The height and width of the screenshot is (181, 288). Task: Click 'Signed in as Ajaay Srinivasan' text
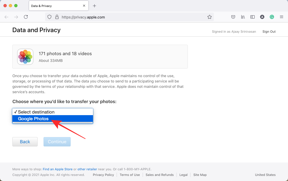click(234, 32)
